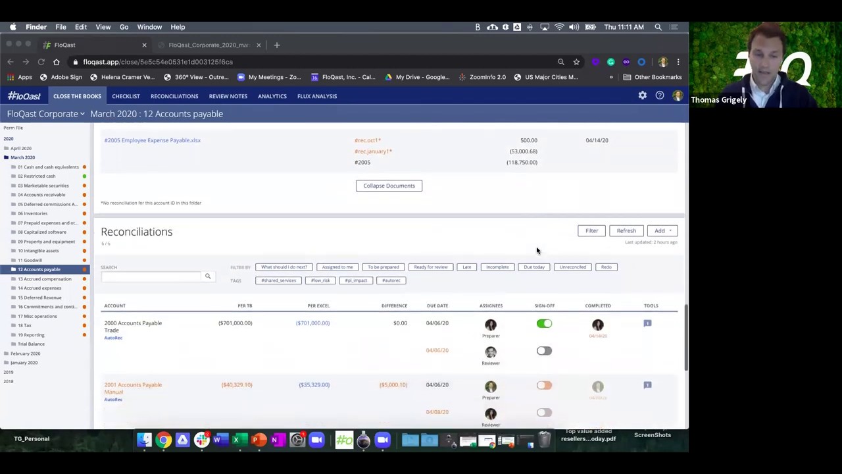The height and width of the screenshot is (474, 842).
Task: Click the Chrome address bar URL
Action: [x=158, y=62]
